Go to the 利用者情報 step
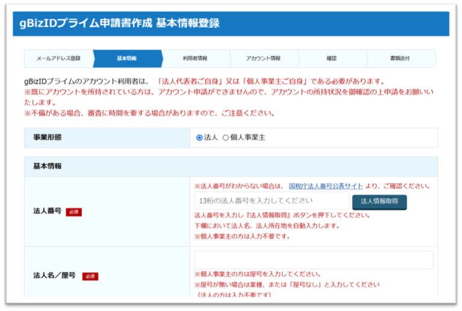Viewport: 462px width, 311px height. click(x=195, y=58)
